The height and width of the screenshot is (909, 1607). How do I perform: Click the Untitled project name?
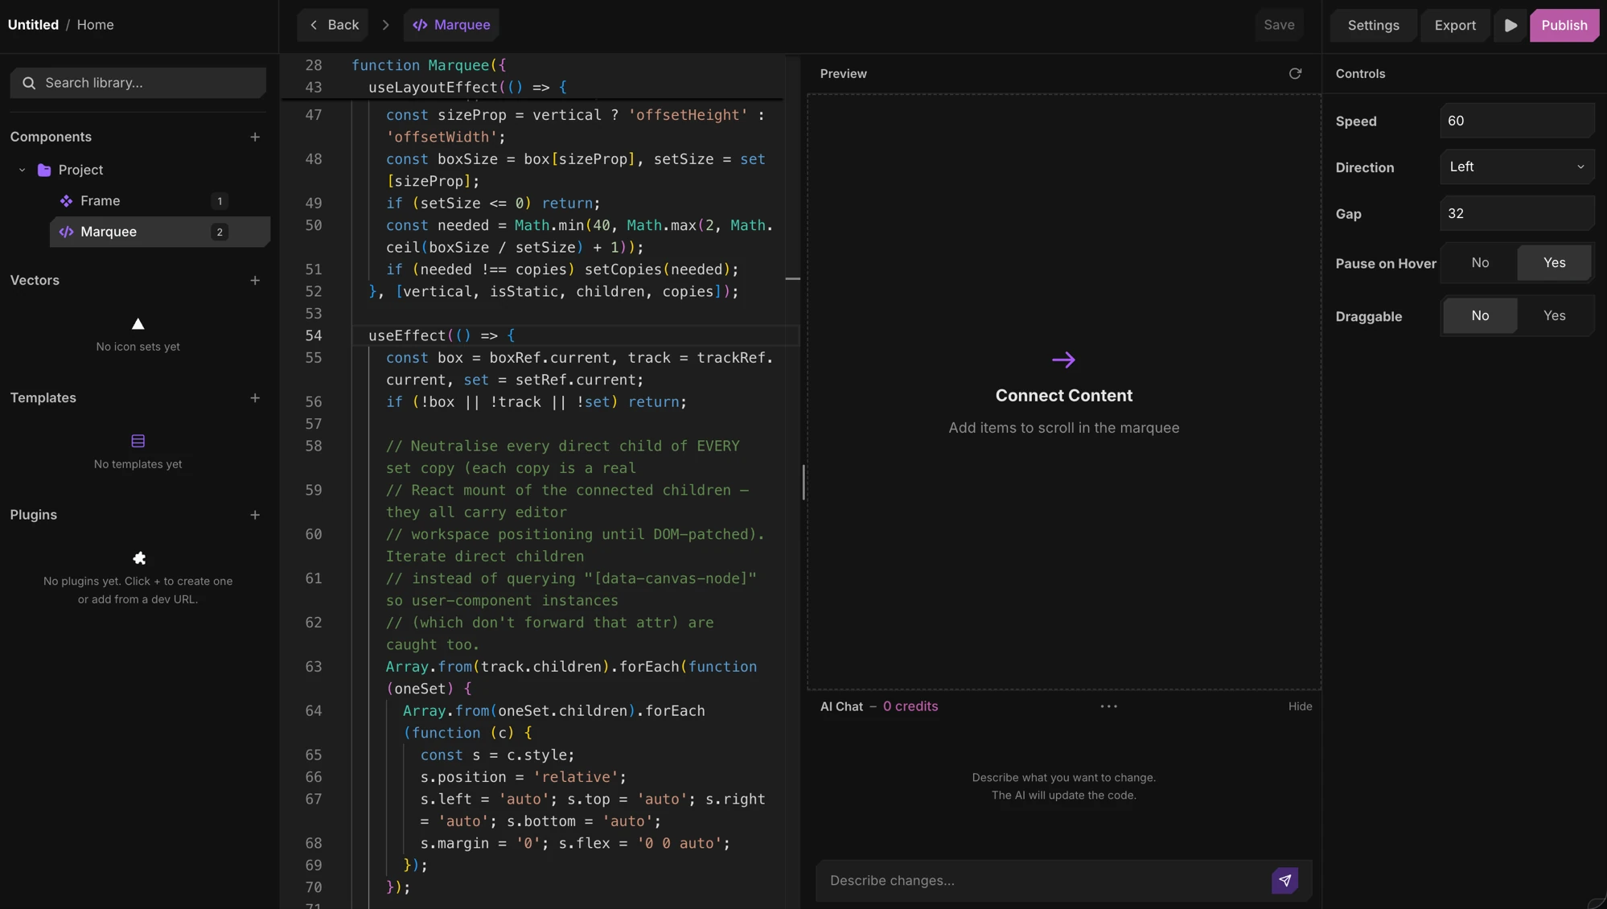click(x=33, y=25)
